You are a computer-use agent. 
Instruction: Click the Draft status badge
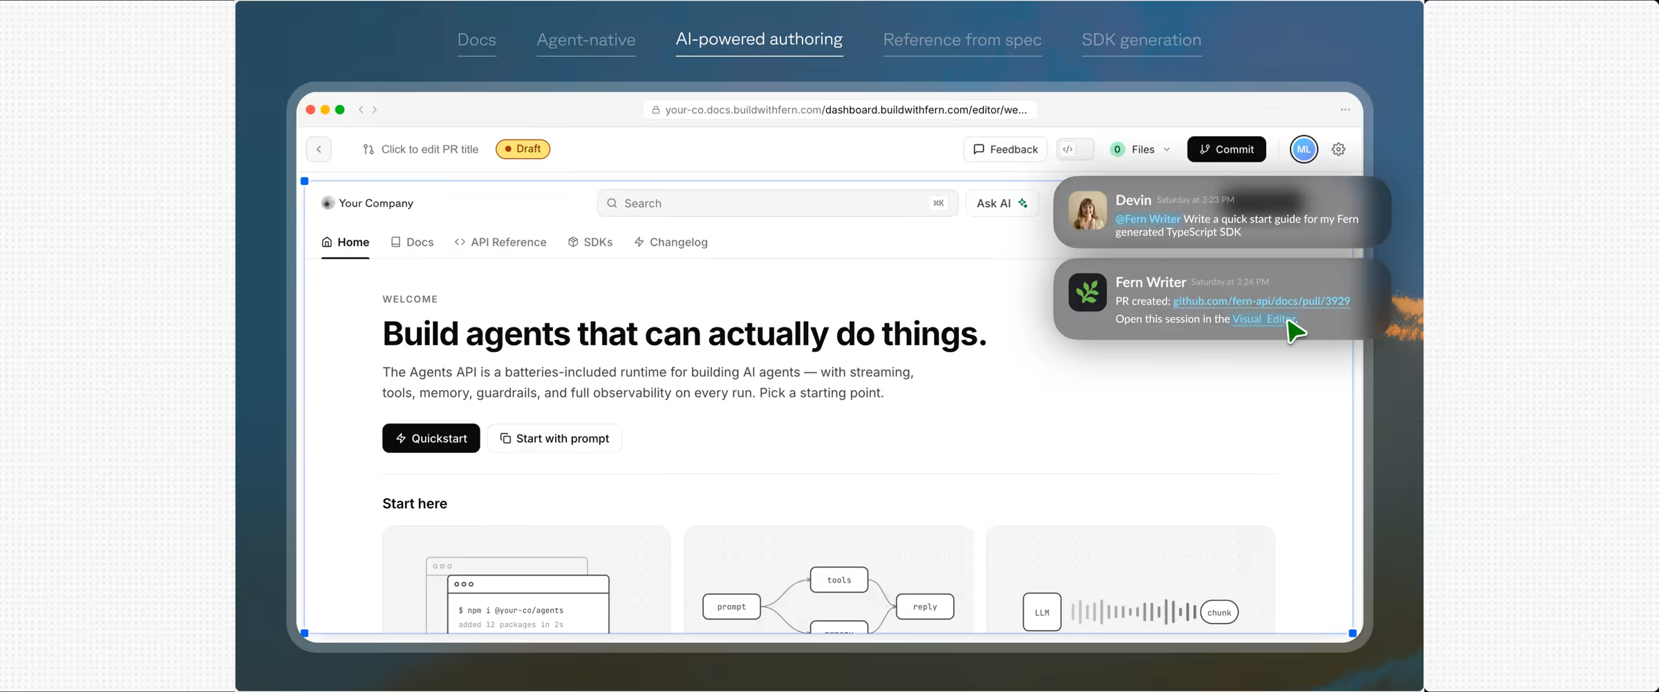click(523, 149)
